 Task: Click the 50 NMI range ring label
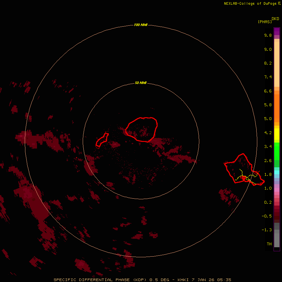coord(141,83)
